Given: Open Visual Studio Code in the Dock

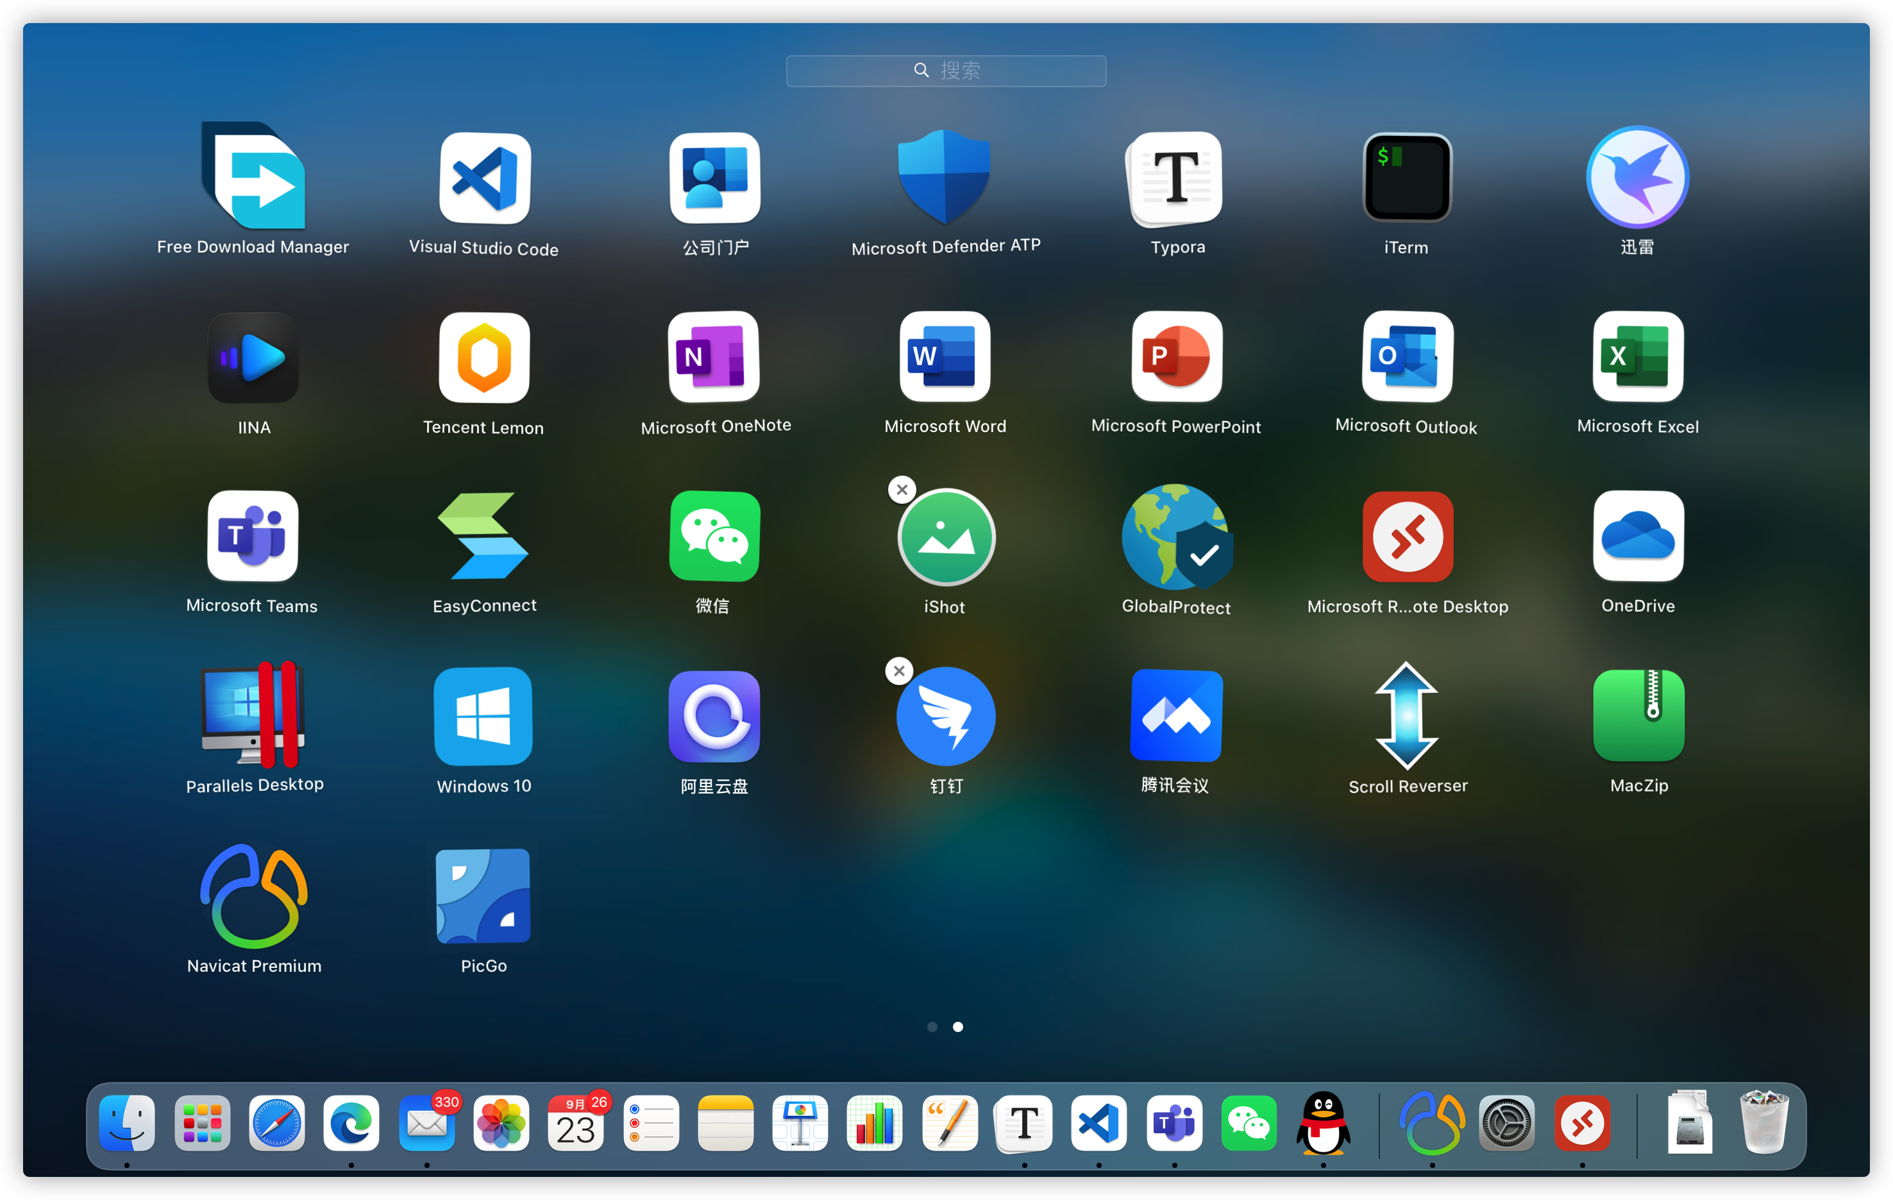Looking at the screenshot, I should pyautogui.click(x=1099, y=1123).
